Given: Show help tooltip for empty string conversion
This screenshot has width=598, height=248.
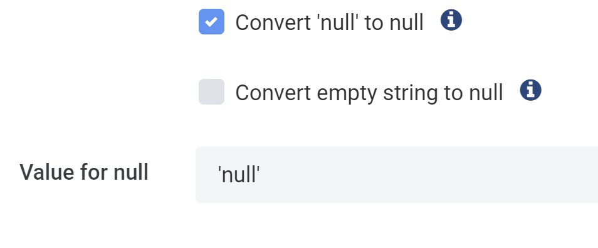Looking at the screenshot, I should 530,90.
